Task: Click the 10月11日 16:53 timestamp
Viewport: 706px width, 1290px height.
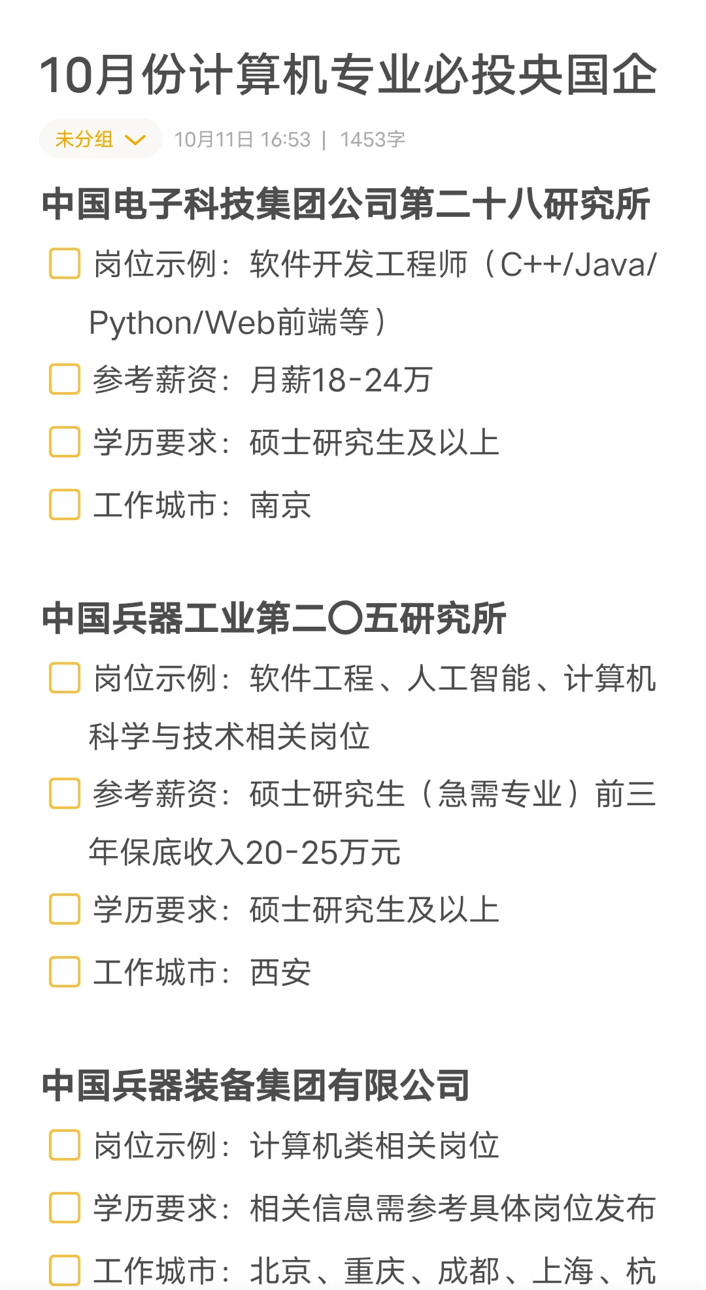Action: [x=242, y=140]
